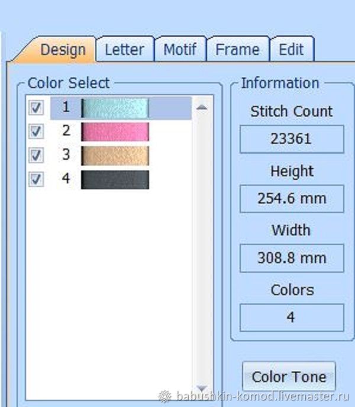Select the dark gray thread swatch
This screenshot has width=355, height=407.
pyautogui.click(x=115, y=180)
